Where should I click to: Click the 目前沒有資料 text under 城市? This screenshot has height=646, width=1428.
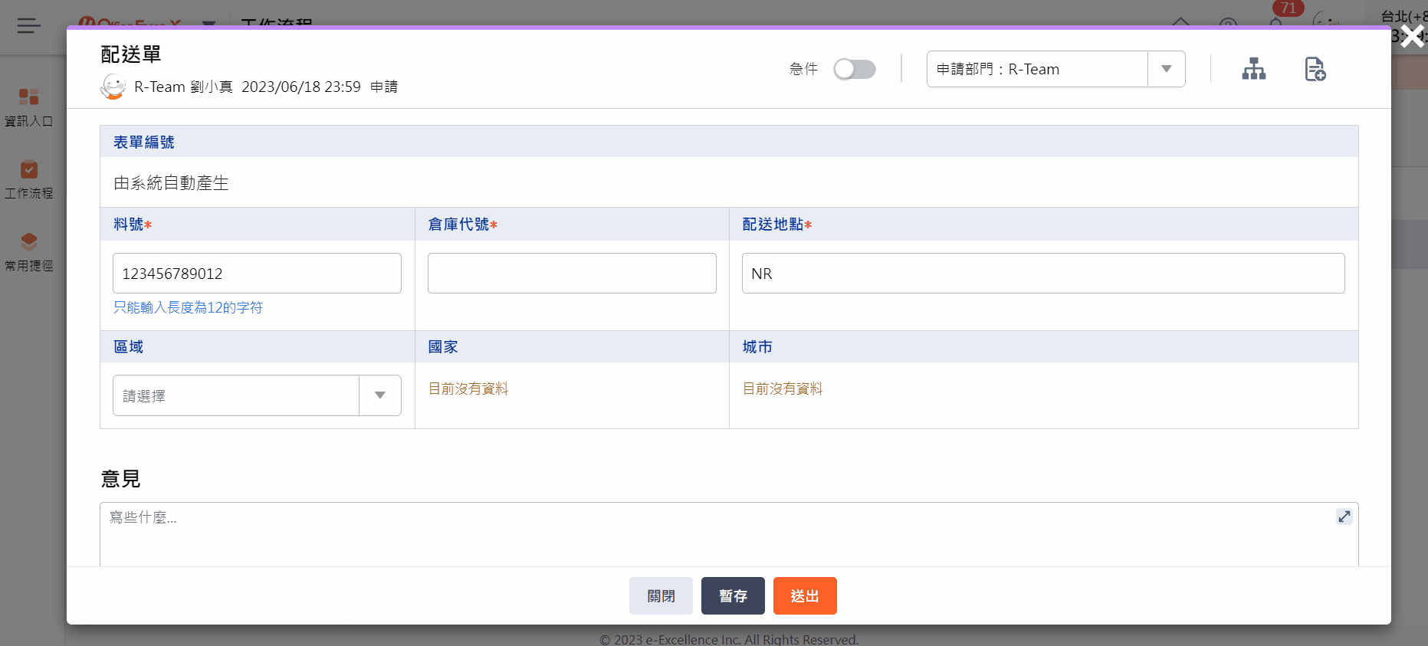(x=783, y=389)
